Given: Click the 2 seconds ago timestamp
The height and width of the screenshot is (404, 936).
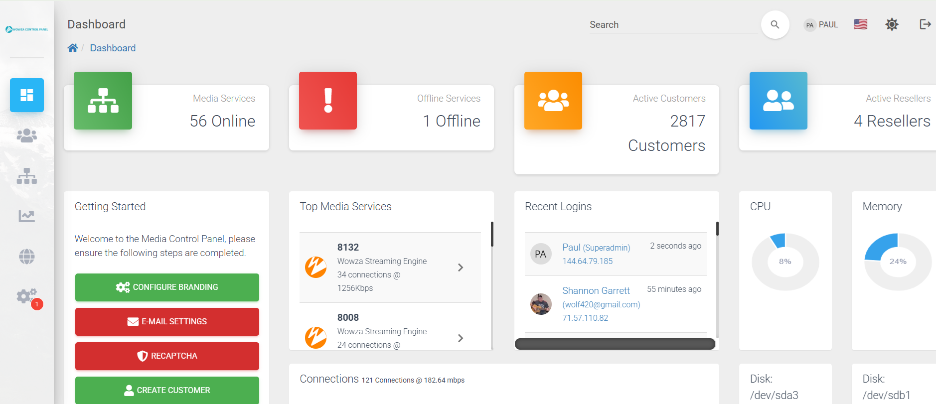Looking at the screenshot, I should [675, 246].
